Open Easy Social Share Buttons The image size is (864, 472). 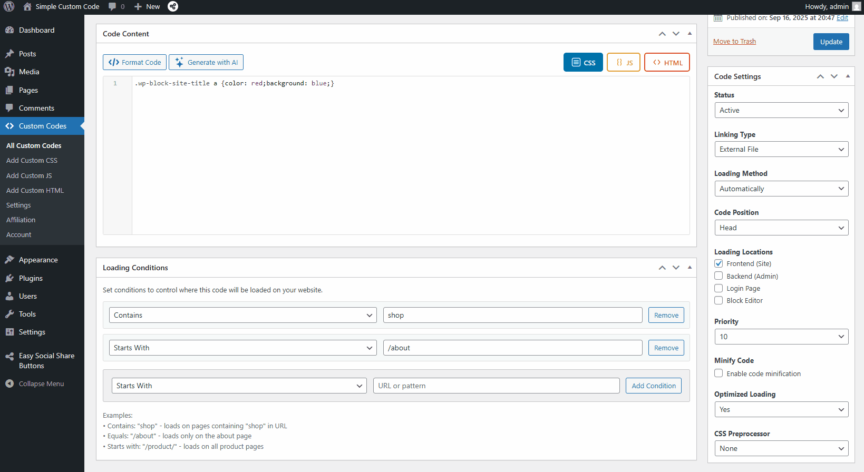click(42, 361)
